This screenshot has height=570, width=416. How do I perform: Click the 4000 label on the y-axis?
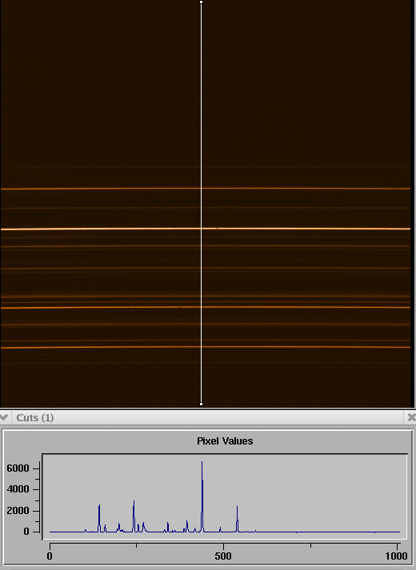pos(18,489)
